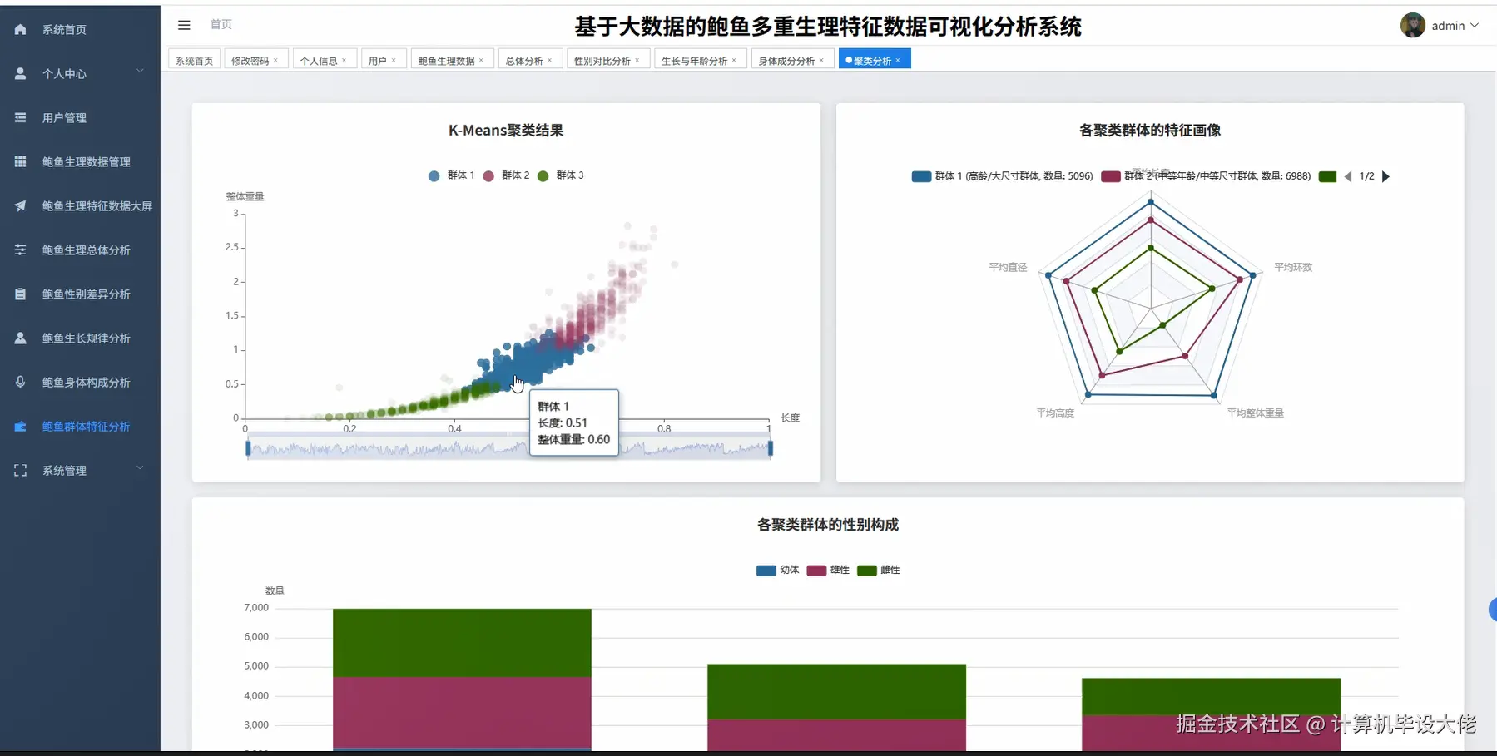Open 鲍鱼生理数据管理 in the sidebar
The width and height of the screenshot is (1497, 756).
pos(80,161)
